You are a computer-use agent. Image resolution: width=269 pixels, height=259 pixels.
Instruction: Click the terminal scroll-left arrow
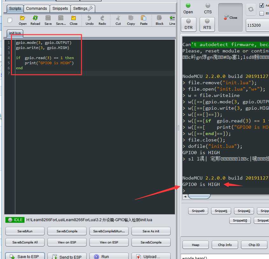[185, 196]
